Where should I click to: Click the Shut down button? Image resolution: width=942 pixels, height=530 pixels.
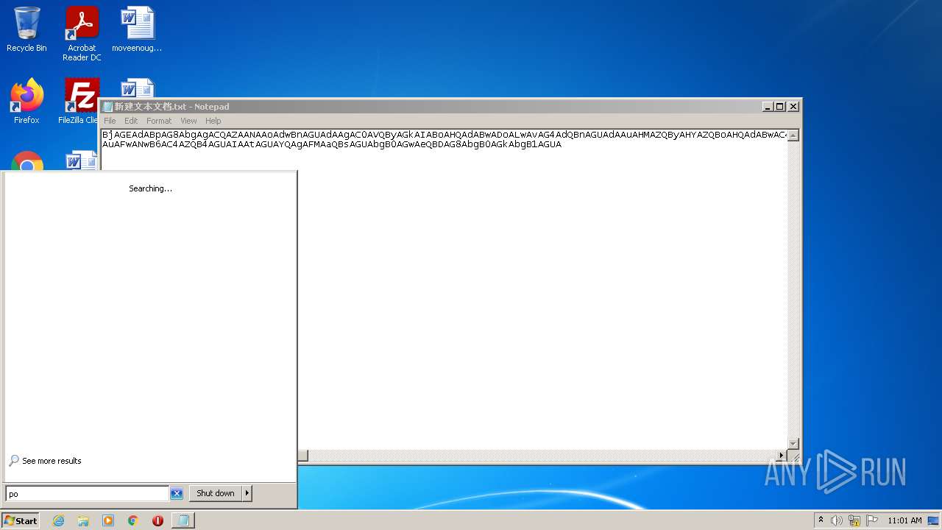(216, 493)
